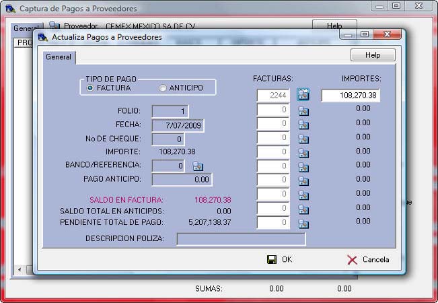
Task: Cancel the payment with Cancela label
Action: tap(375, 260)
